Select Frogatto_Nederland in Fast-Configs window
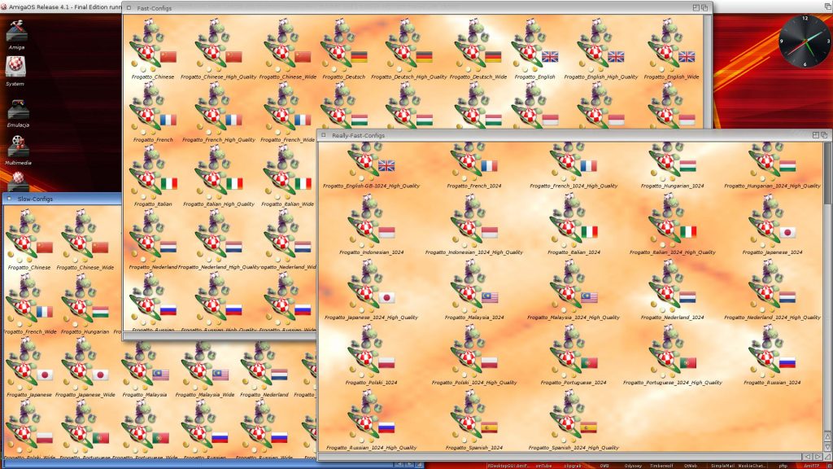 pos(153,239)
